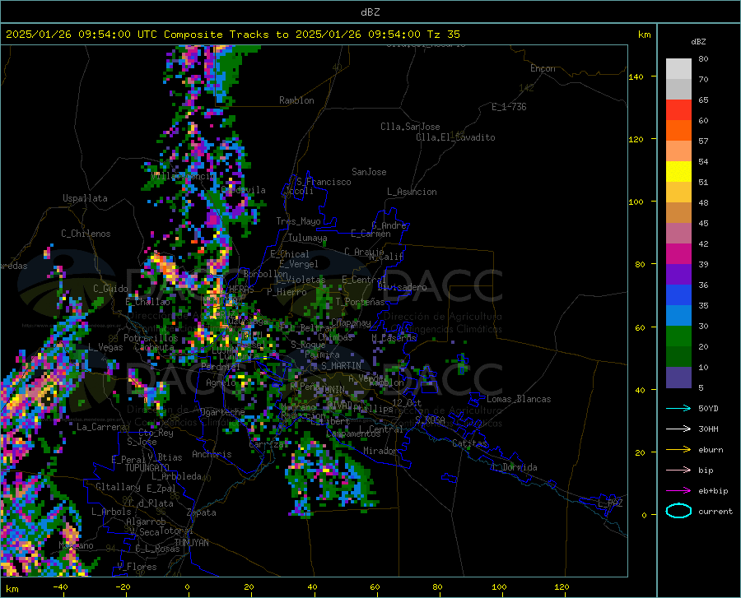Click the '120' tick on bottom km axis
The height and width of the screenshot is (598, 741).
coord(562,586)
